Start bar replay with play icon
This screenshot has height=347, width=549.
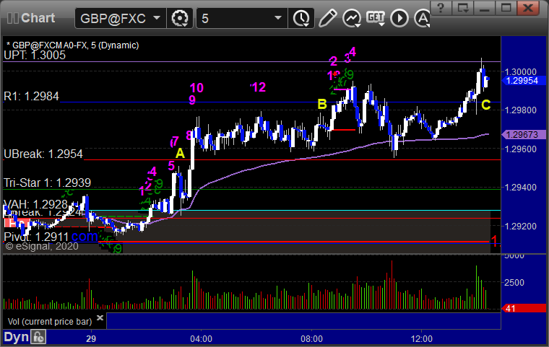tap(399, 18)
